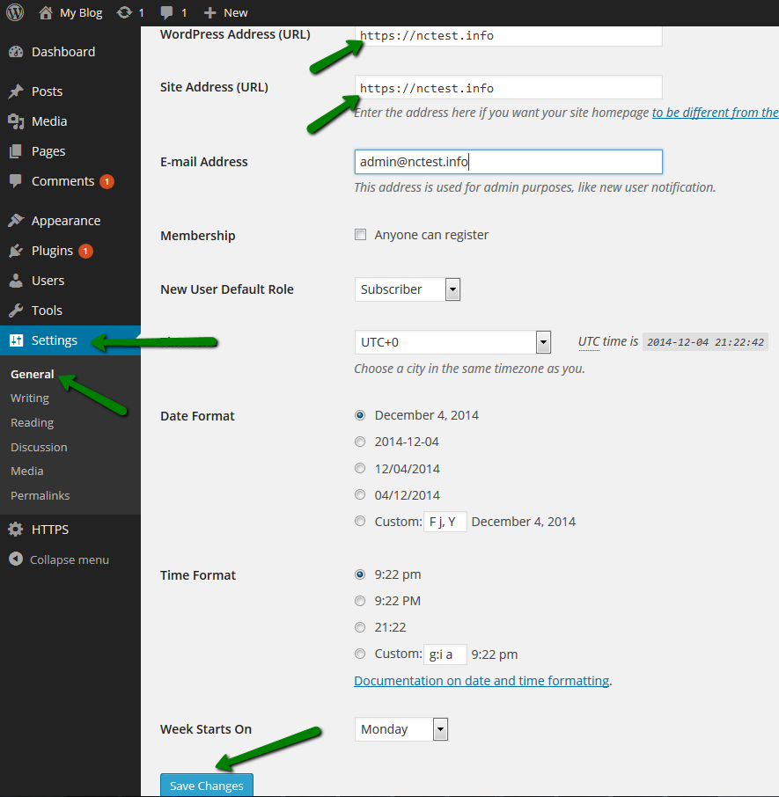Click the E-mail Address field

[x=509, y=162]
